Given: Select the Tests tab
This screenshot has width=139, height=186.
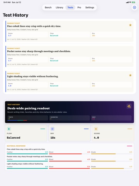Looking at the screenshot, I should point(70,7).
